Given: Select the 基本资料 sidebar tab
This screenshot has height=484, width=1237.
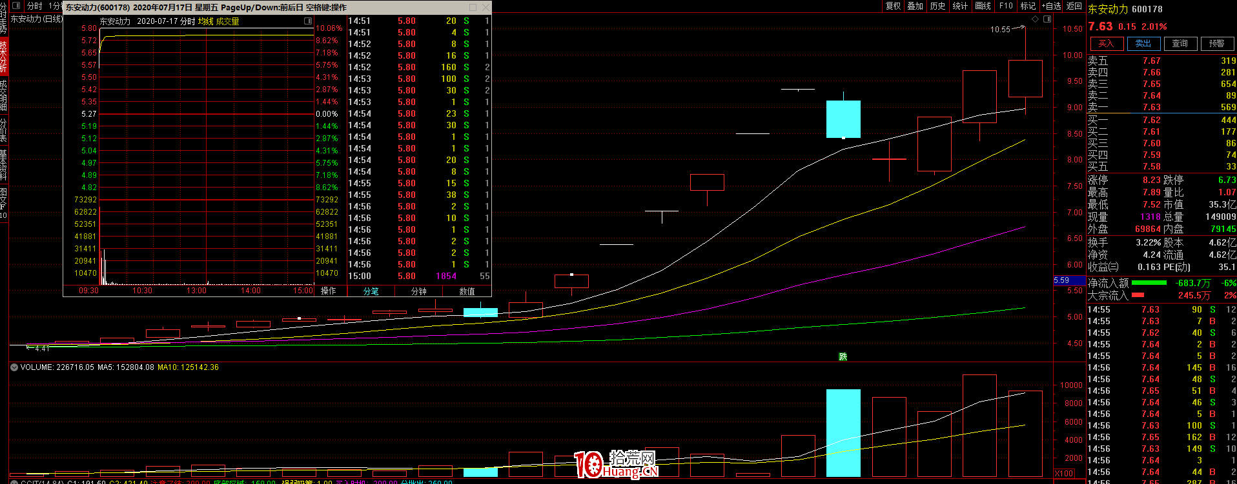Looking at the screenshot, I should click(x=4, y=165).
